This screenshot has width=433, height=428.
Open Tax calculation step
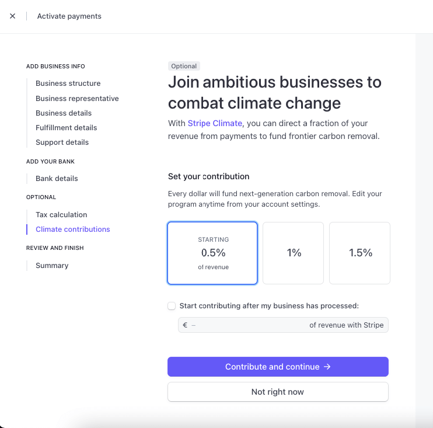click(x=61, y=215)
